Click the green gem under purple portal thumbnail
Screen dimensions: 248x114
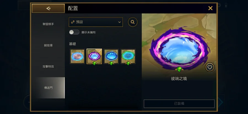tap(95, 63)
